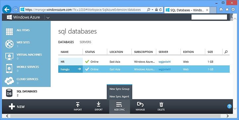Select the HR database row name
Viewport: 239px width, 120px height.
tap(62, 62)
